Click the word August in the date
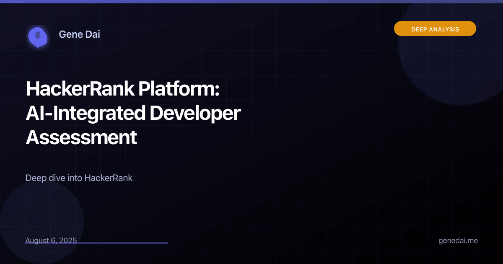The width and height of the screenshot is (503, 264). pyautogui.click(x=37, y=241)
